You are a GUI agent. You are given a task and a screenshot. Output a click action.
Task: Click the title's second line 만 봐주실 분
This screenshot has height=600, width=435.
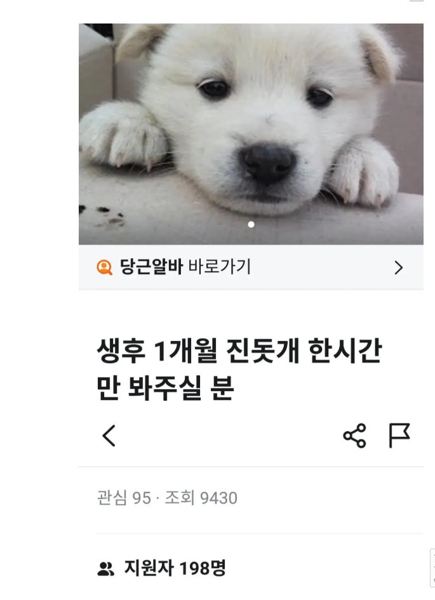coord(165,389)
